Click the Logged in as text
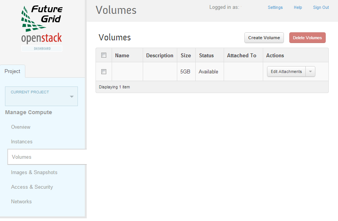Image resolution: width=338 pixels, height=221 pixels. click(x=224, y=7)
